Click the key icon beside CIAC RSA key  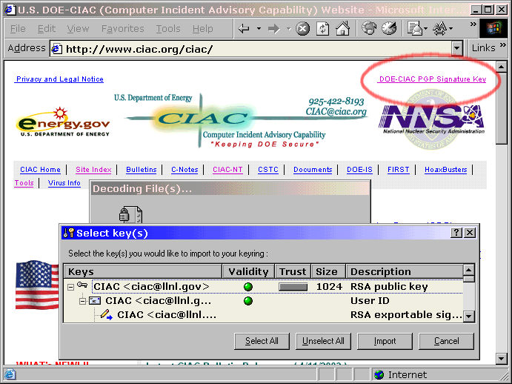(82, 285)
